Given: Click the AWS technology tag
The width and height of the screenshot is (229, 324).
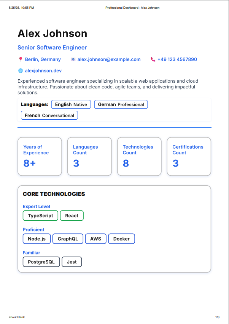Looking at the screenshot, I should pyautogui.click(x=95, y=239).
